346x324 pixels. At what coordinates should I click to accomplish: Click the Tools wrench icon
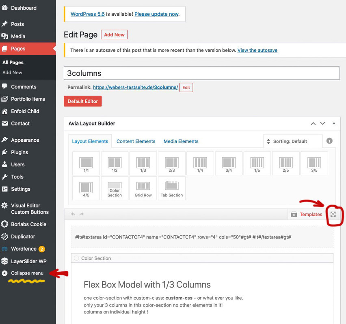[4, 177]
